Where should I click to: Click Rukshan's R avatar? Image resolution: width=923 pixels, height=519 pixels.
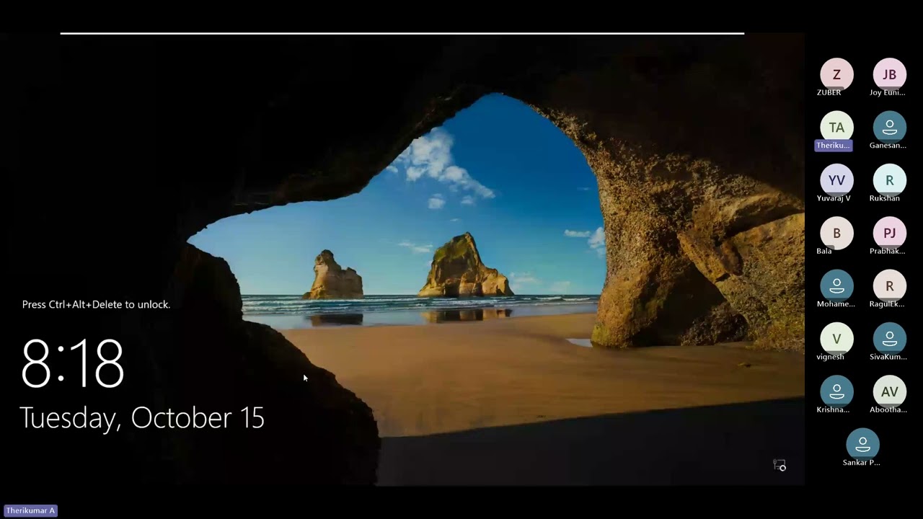tap(890, 180)
